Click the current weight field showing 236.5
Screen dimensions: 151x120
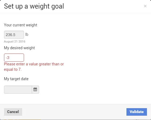click(14, 35)
